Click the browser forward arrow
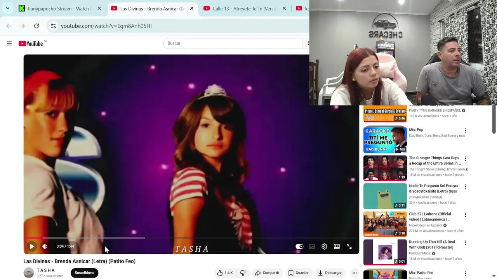The width and height of the screenshot is (497, 279). click(x=23, y=26)
